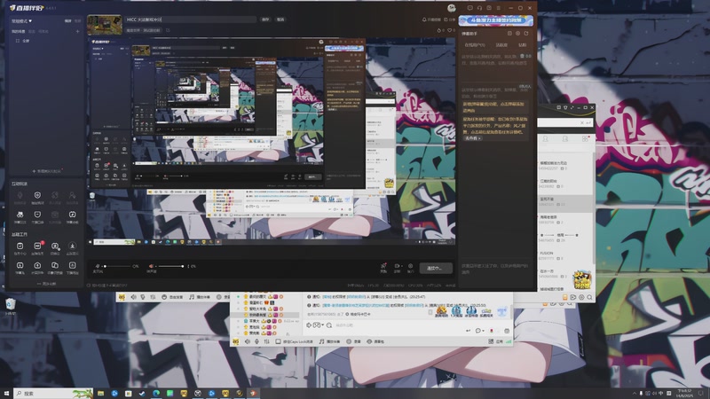Open the app center icon in voice toolbar
This screenshot has height=399, width=710.
click(x=491, y=341)
